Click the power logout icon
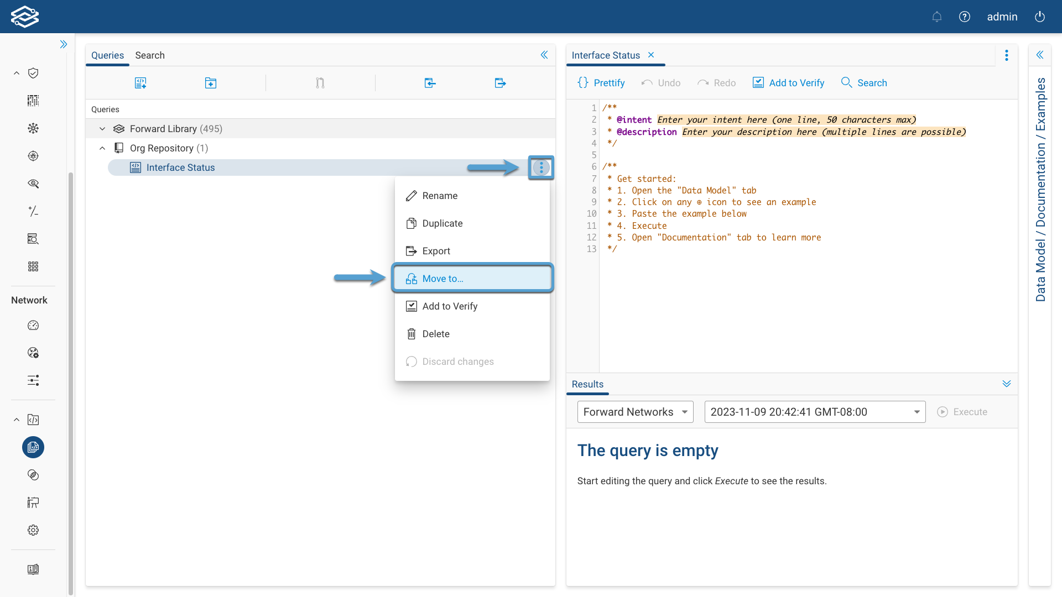The height and width of the screenshot is (597, 1062). click(x=1039, y=17)
